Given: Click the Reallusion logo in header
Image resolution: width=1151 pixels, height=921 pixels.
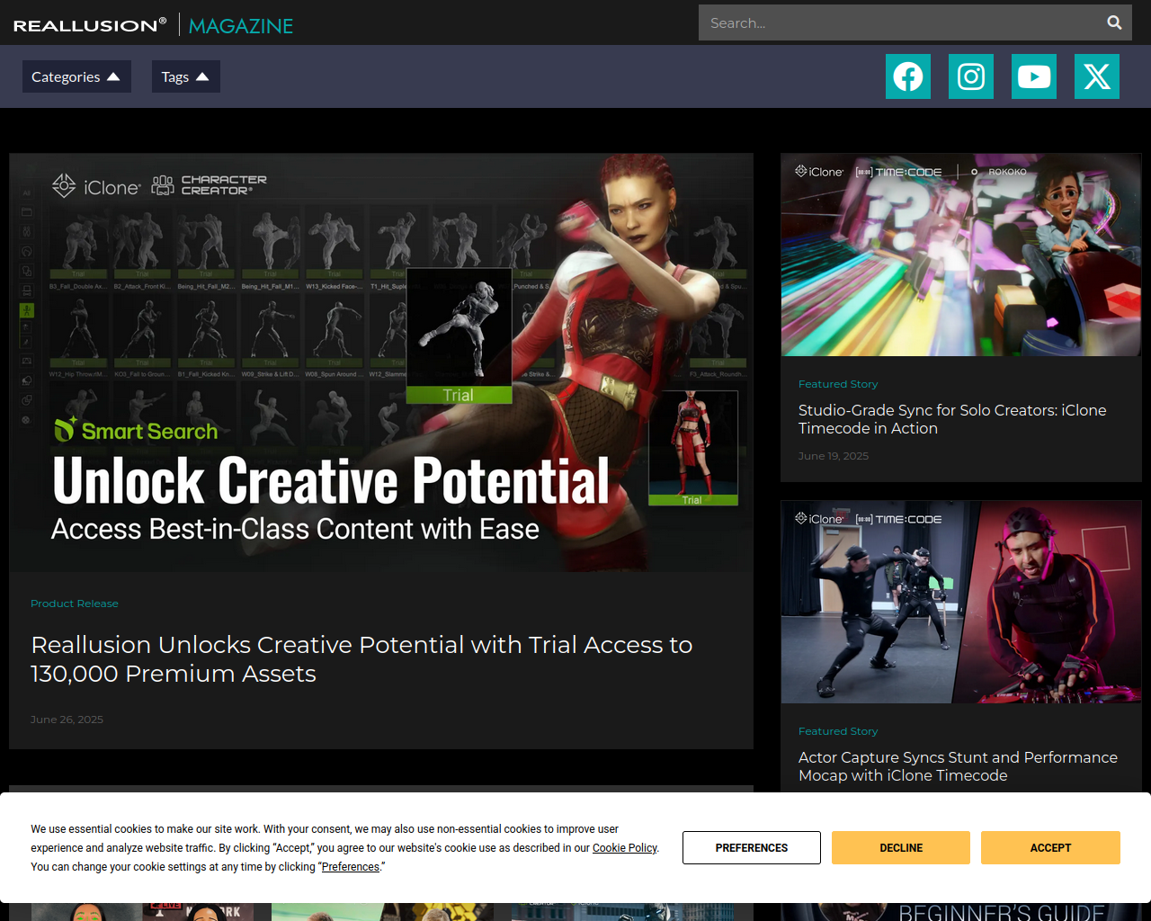Looking at the screenshot, I should (x=90, y=25).
